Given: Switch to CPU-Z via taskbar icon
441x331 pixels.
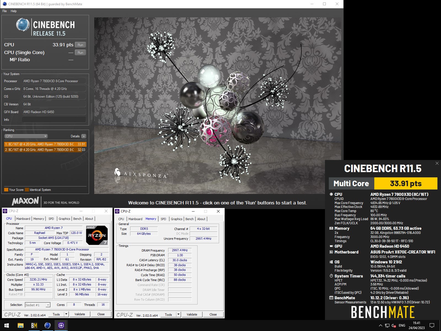Looking at the screenshot, I should tap(61, 325).
